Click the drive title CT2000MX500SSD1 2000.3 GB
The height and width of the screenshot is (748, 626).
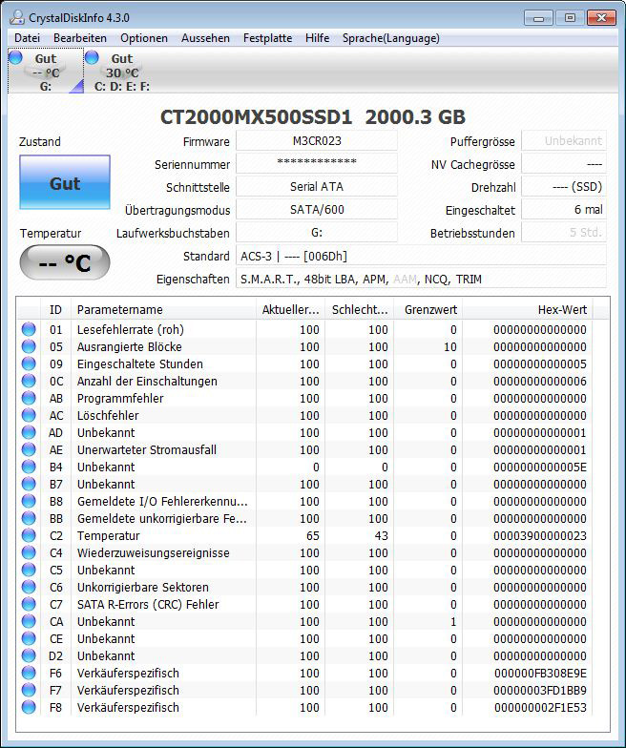pos(313,116)
